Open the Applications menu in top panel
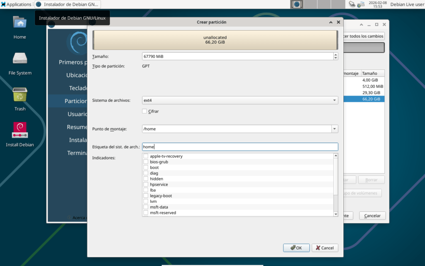 (16, 4)
